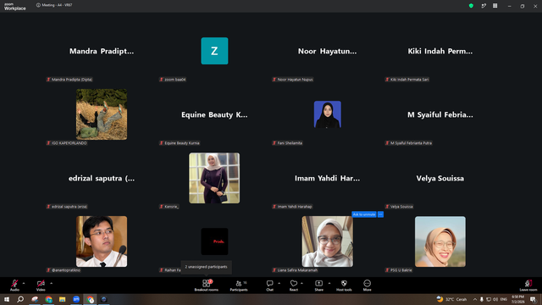542x305 pixels.
Task: Click the green encryption shield icon
Action: pyautogui.click(x=471, y=6)
